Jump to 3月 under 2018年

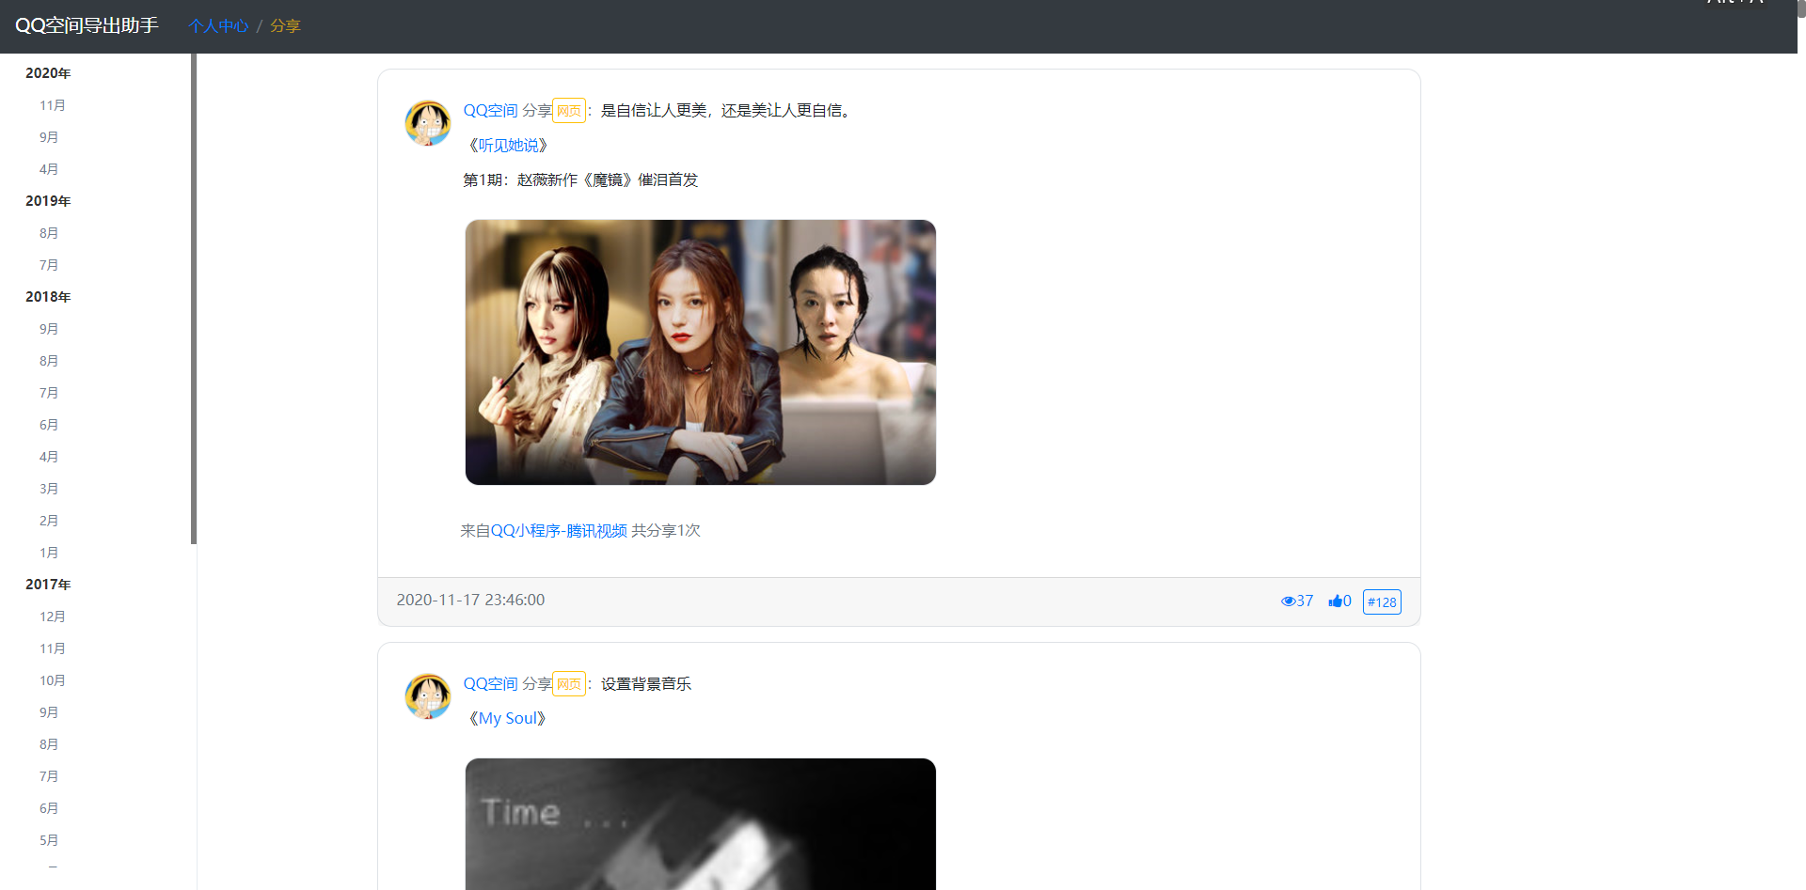(x=49, y=489)
